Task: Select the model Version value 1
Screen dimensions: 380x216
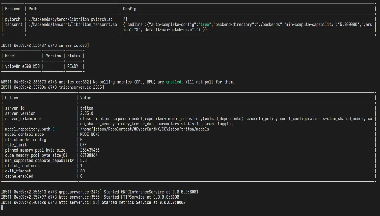Action: pos(46,66)
